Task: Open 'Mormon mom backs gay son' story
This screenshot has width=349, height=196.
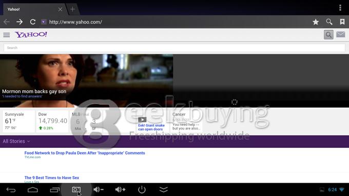Action: pos(34,91)
